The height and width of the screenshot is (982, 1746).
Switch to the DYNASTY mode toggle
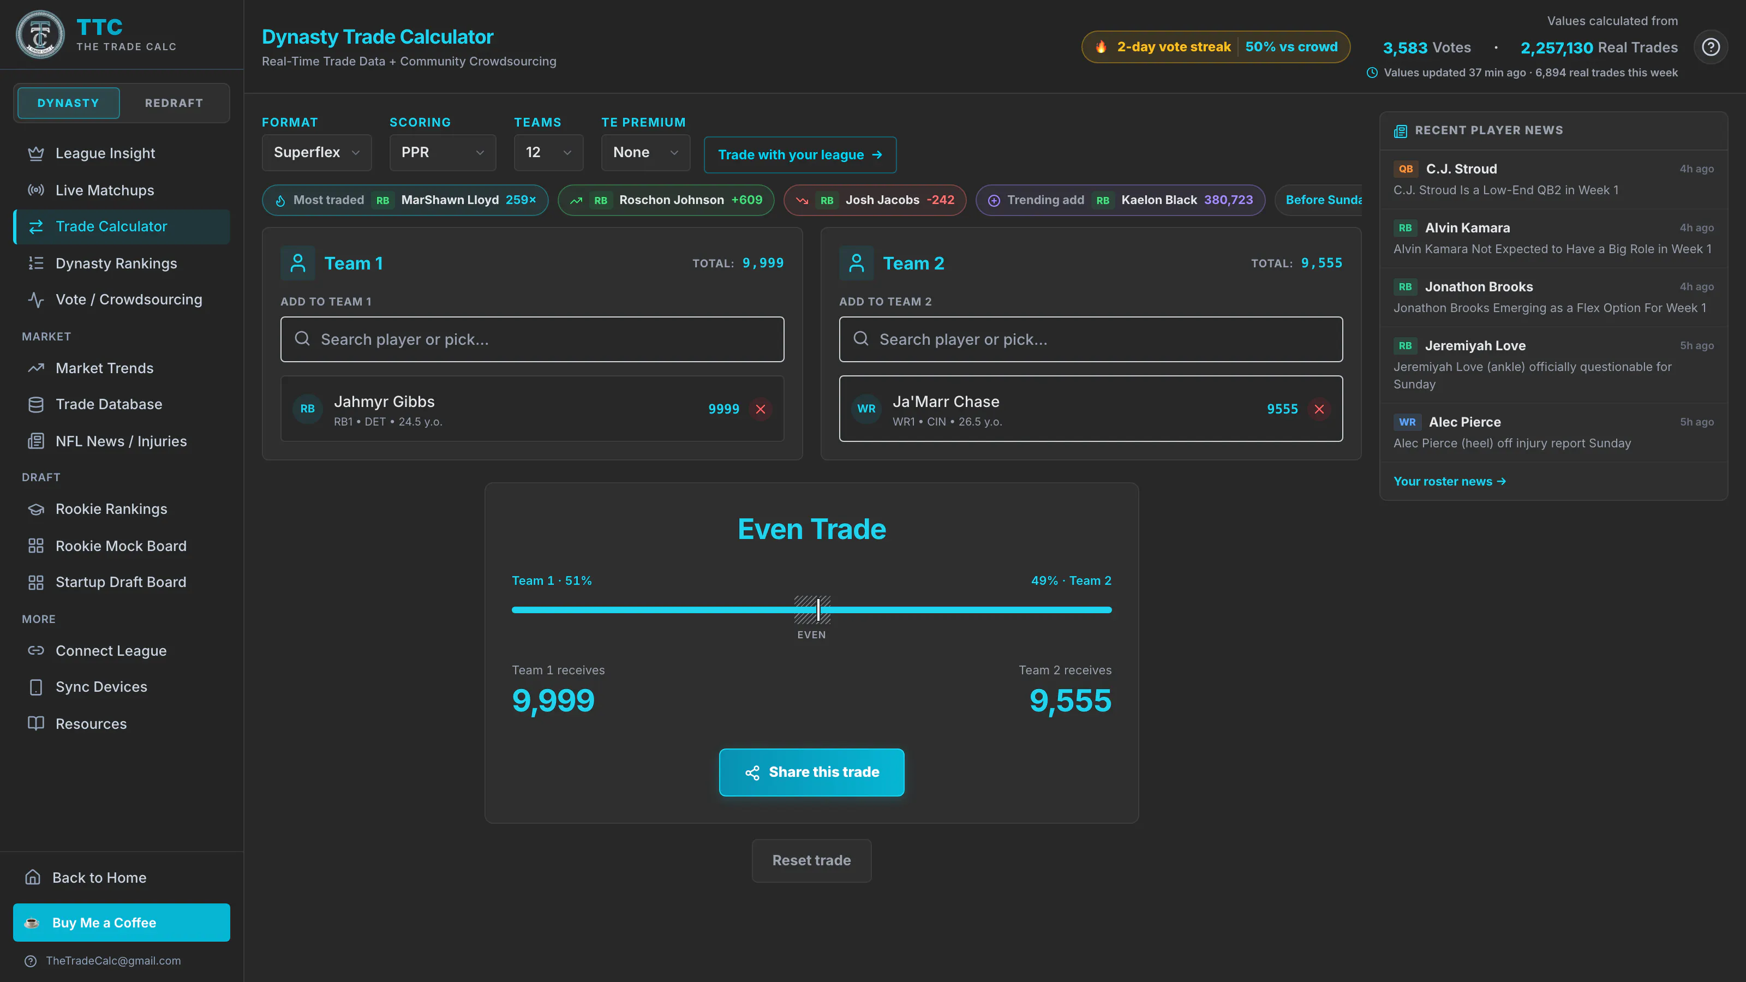coord(68,103)
